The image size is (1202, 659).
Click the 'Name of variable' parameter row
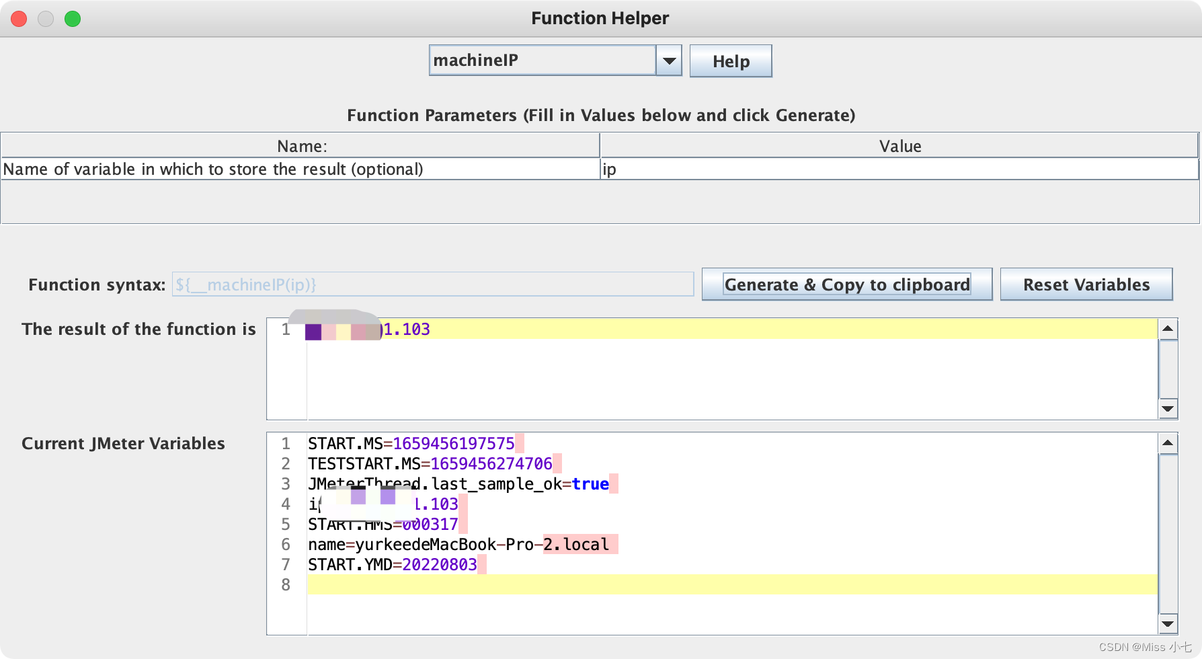click(x=300, y=169)
